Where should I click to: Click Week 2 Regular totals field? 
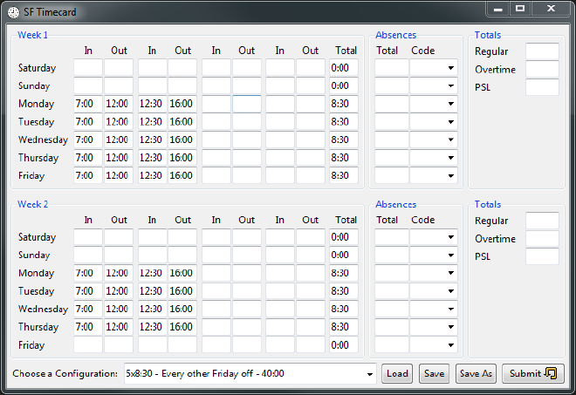(x=542, y=221)
